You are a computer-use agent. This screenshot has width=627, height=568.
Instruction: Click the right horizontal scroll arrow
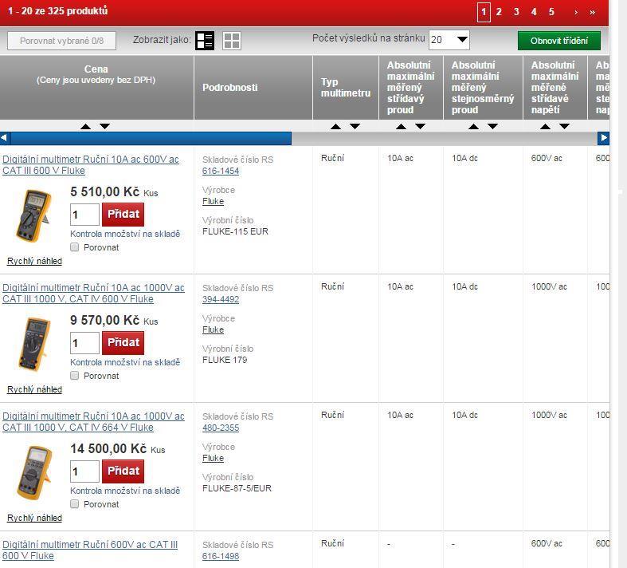(603, 138)
